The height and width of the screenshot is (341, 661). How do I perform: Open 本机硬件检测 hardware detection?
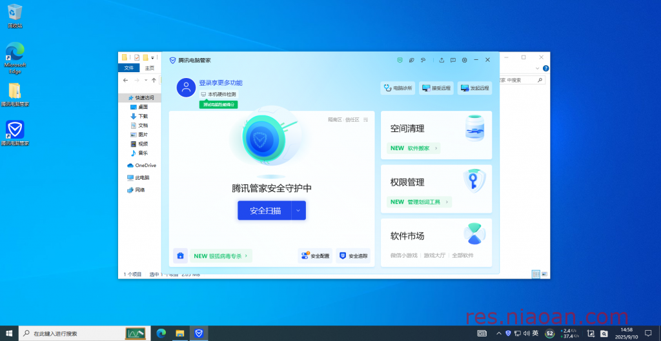tap(218, 94)
